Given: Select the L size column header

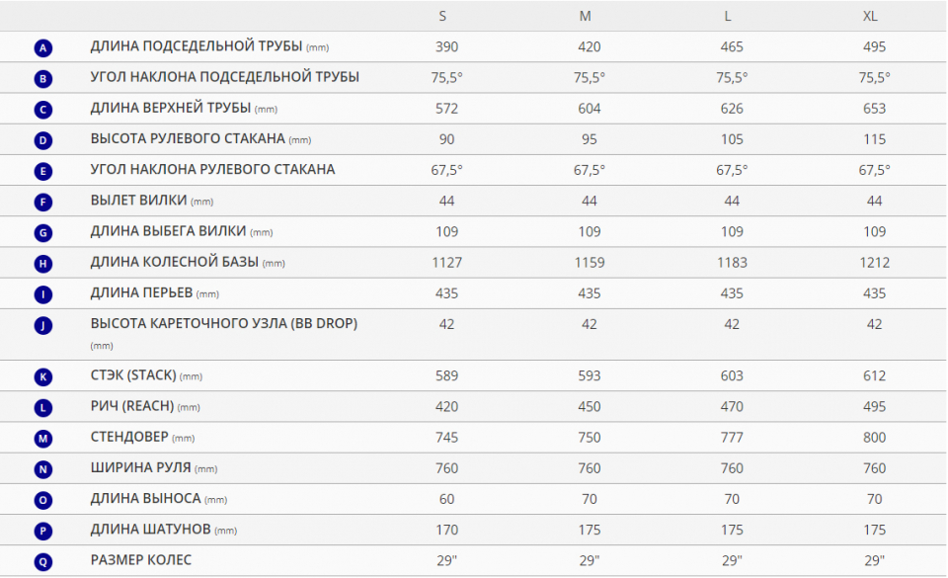Looking at the screenshot, I should [728, 17].
